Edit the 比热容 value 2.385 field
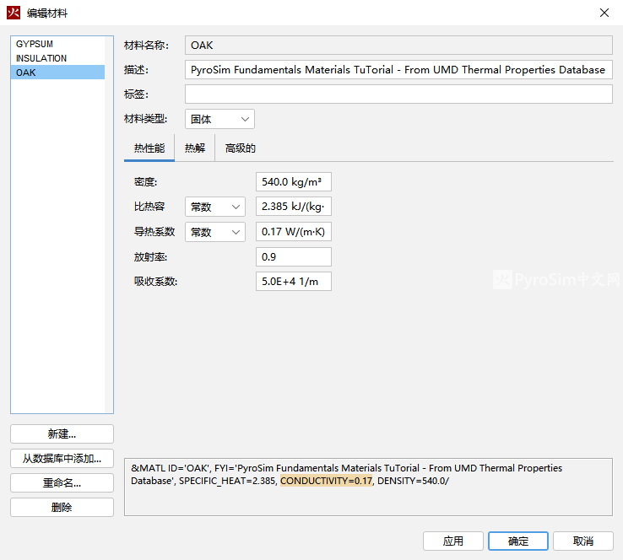The width and height of the screenshot is (623, 560). click(x=294, y=207)
